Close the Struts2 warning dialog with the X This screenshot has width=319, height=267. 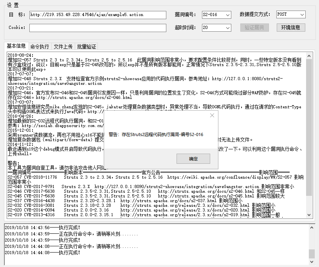[212, 116]
